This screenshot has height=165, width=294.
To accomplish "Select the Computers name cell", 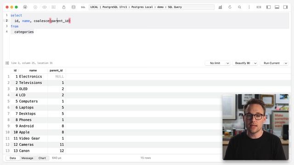I will [33, 101].
